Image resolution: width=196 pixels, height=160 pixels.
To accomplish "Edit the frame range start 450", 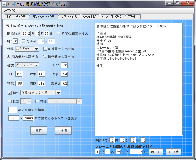I will [x=14, y=118].
